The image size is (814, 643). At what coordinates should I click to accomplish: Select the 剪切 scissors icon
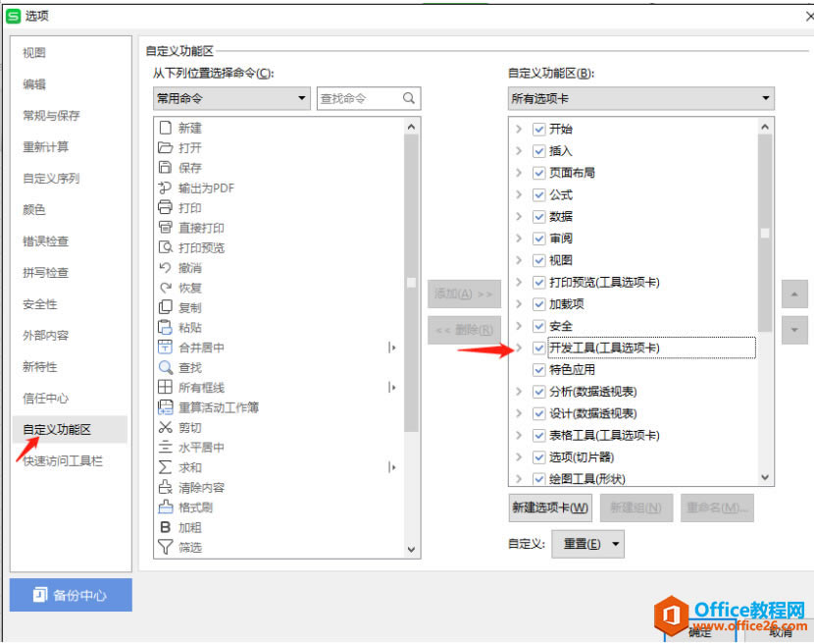click(x=165, y=427)
